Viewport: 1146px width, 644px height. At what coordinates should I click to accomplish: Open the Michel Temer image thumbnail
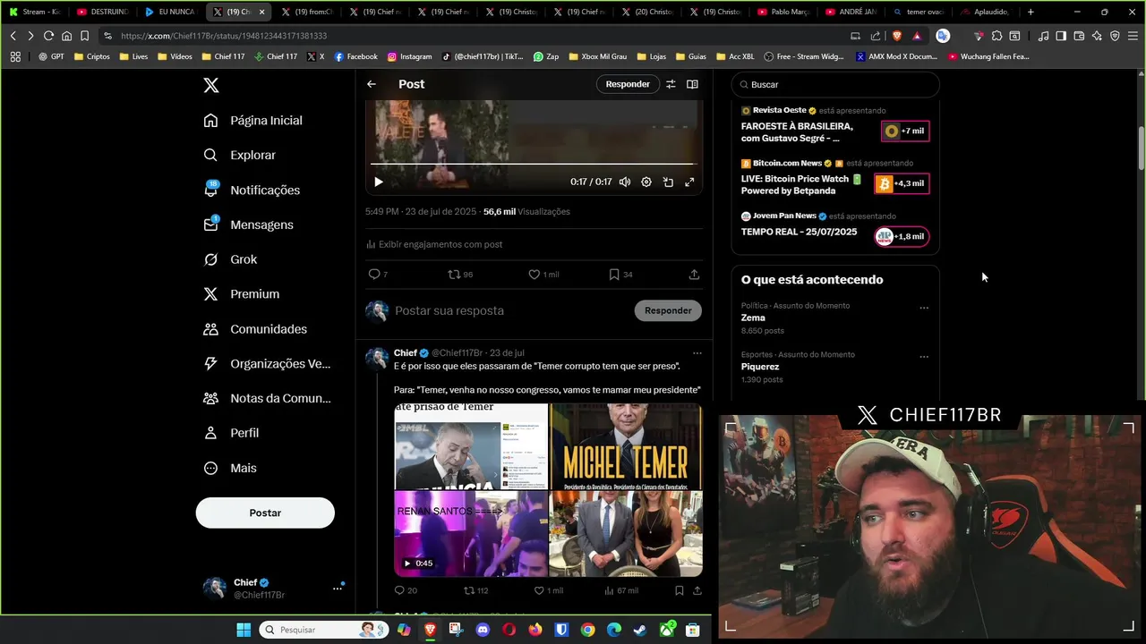tap(626, 446)
